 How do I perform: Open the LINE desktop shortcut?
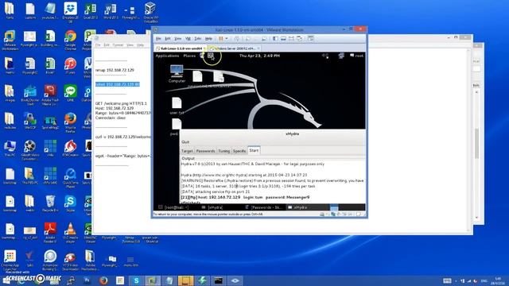pos(71,94)
